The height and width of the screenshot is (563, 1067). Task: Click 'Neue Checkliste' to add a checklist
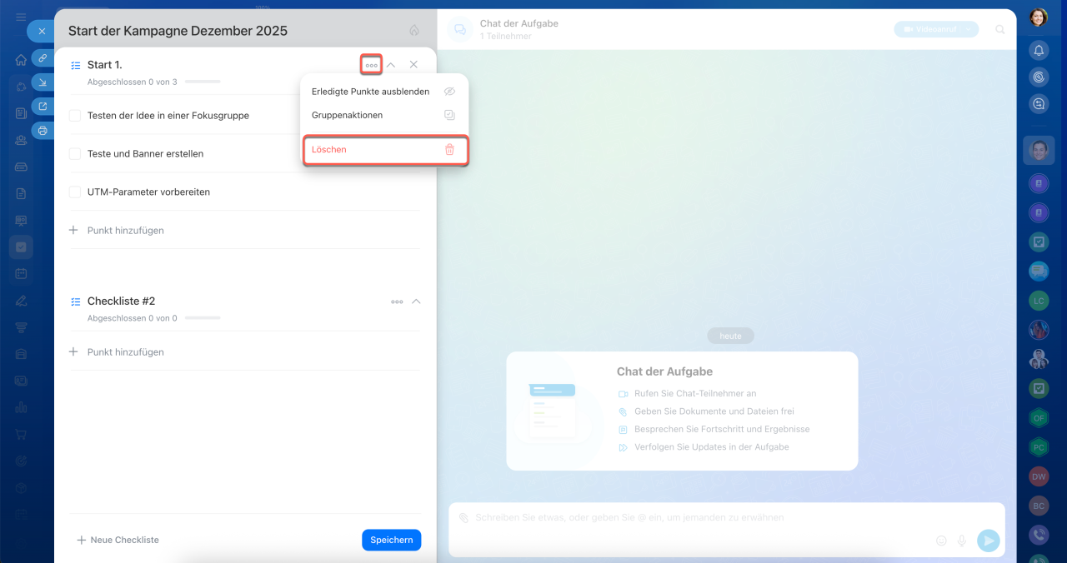pyautogui.click(x=118, y=540)
